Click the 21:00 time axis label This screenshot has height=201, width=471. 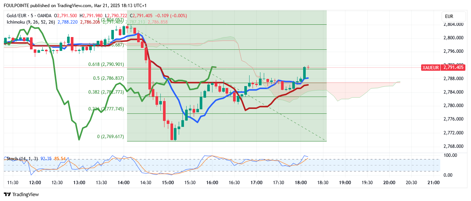(434, 183)
